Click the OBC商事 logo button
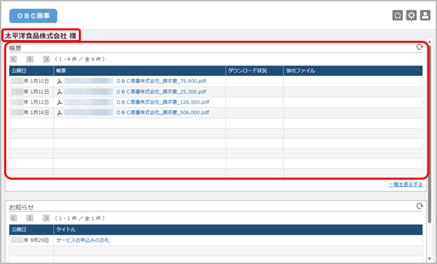Screen dimensions: 437x264 33,16
